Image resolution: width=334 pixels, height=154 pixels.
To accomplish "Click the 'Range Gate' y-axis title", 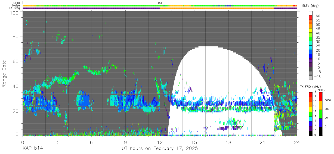I will pos(4,74).
